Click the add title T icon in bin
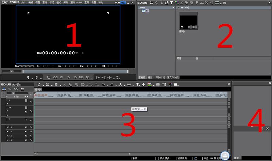 (x=172, y=3)
